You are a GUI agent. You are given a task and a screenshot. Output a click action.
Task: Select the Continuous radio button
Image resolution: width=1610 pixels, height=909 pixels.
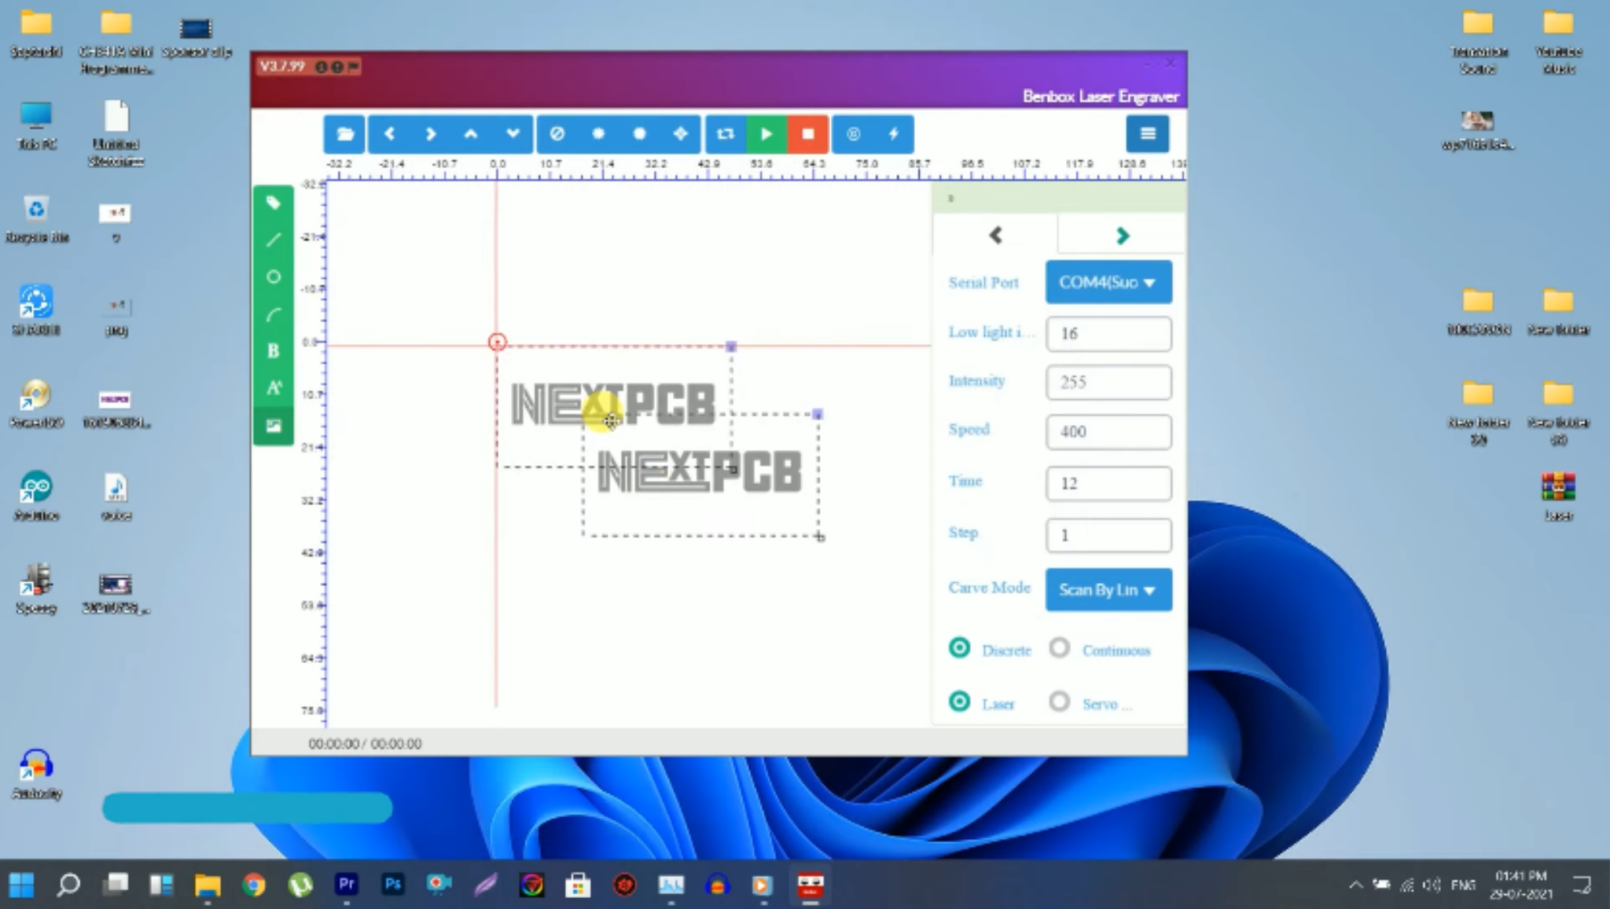[1059, 648]
